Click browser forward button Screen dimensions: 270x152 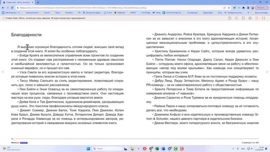(8, 8)
